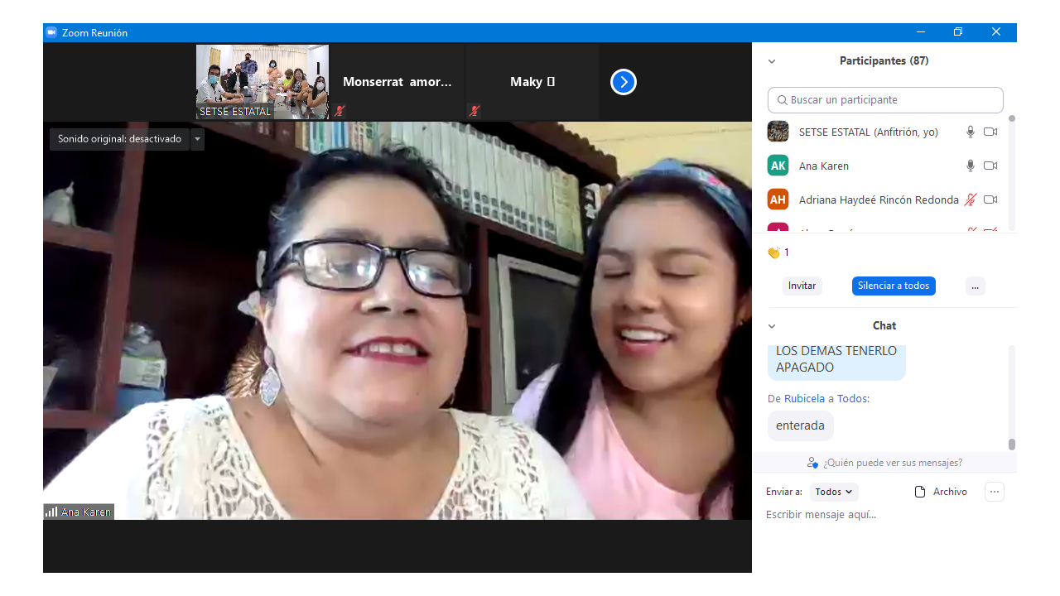Click SETSE ESTATAL (Anfitrión, yo) participant name

point(869,132)
